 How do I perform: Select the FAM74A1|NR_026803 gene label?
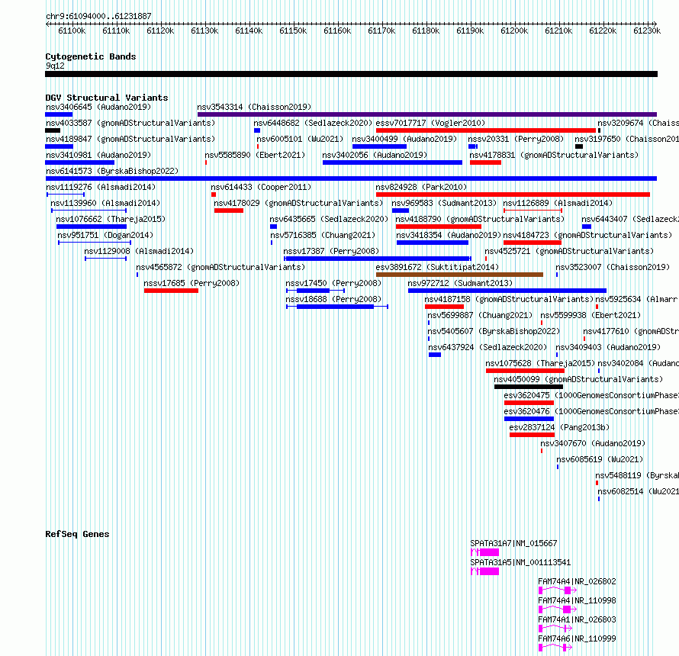pyautogui.click(x=577, y=619)
